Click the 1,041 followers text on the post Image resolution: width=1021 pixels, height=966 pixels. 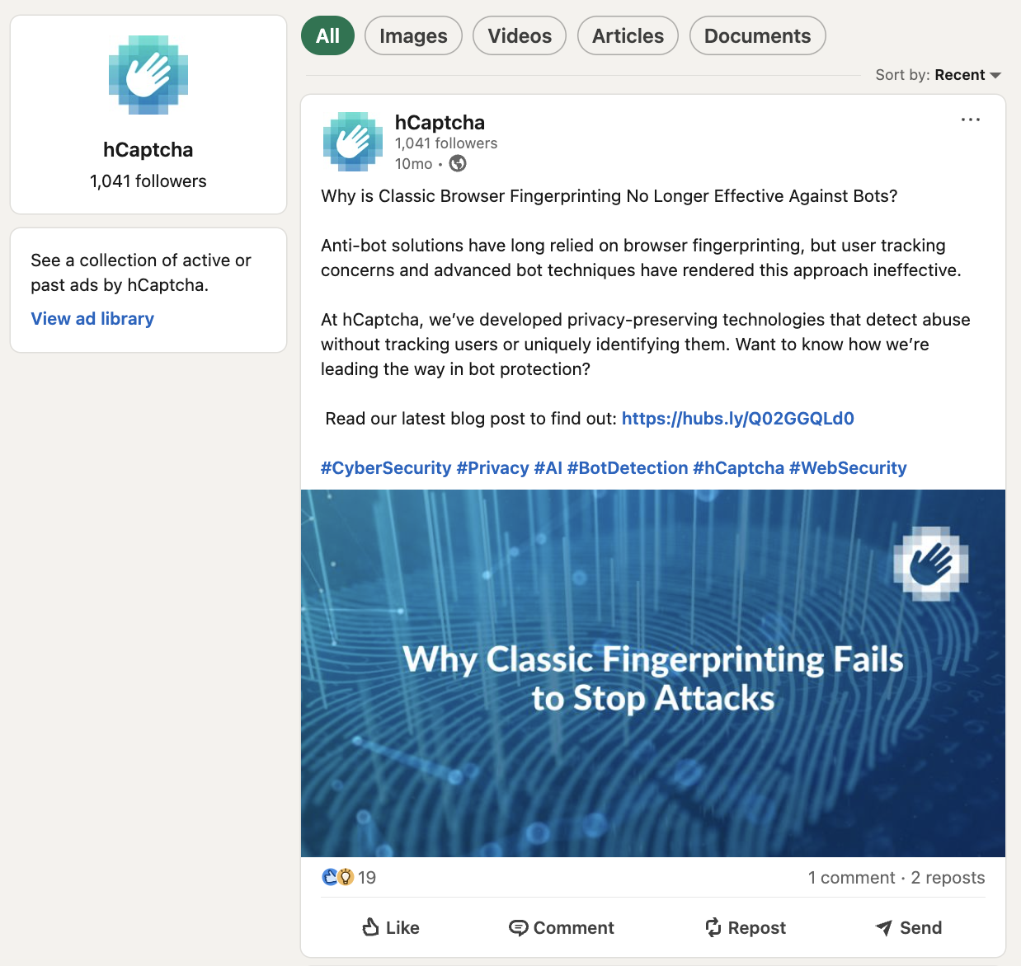pos(446,143)
